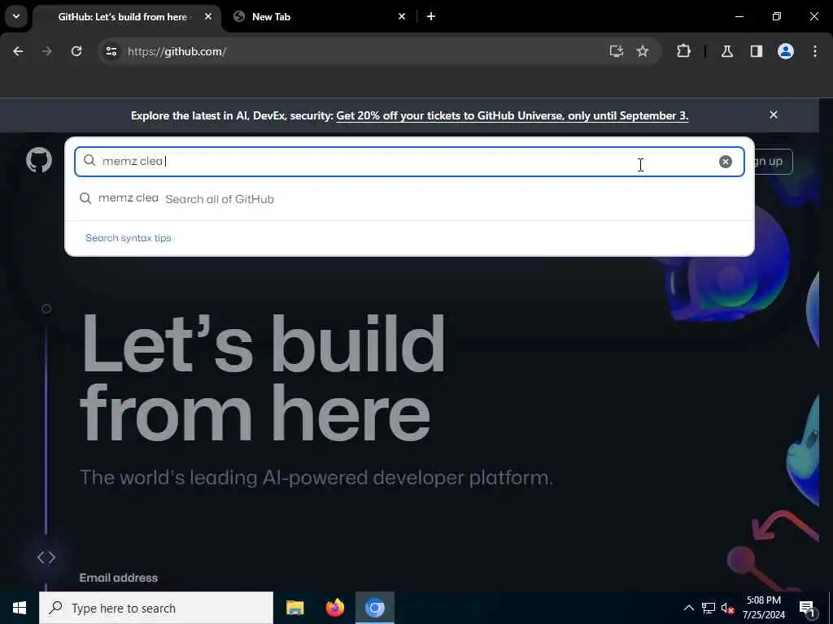
Task: Open the Extensions puzzle icon
Action: coord(683,51)
